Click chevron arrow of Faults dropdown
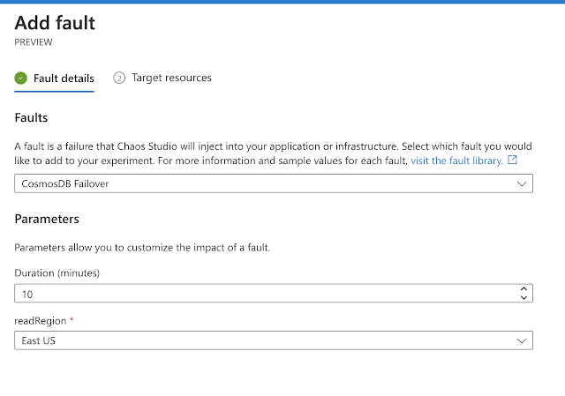 (522, 183)
